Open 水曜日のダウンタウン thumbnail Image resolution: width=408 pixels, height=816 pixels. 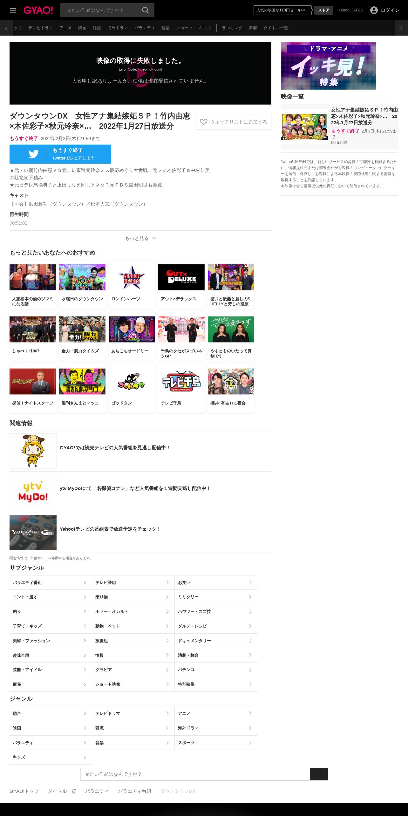tap(82, 277)
